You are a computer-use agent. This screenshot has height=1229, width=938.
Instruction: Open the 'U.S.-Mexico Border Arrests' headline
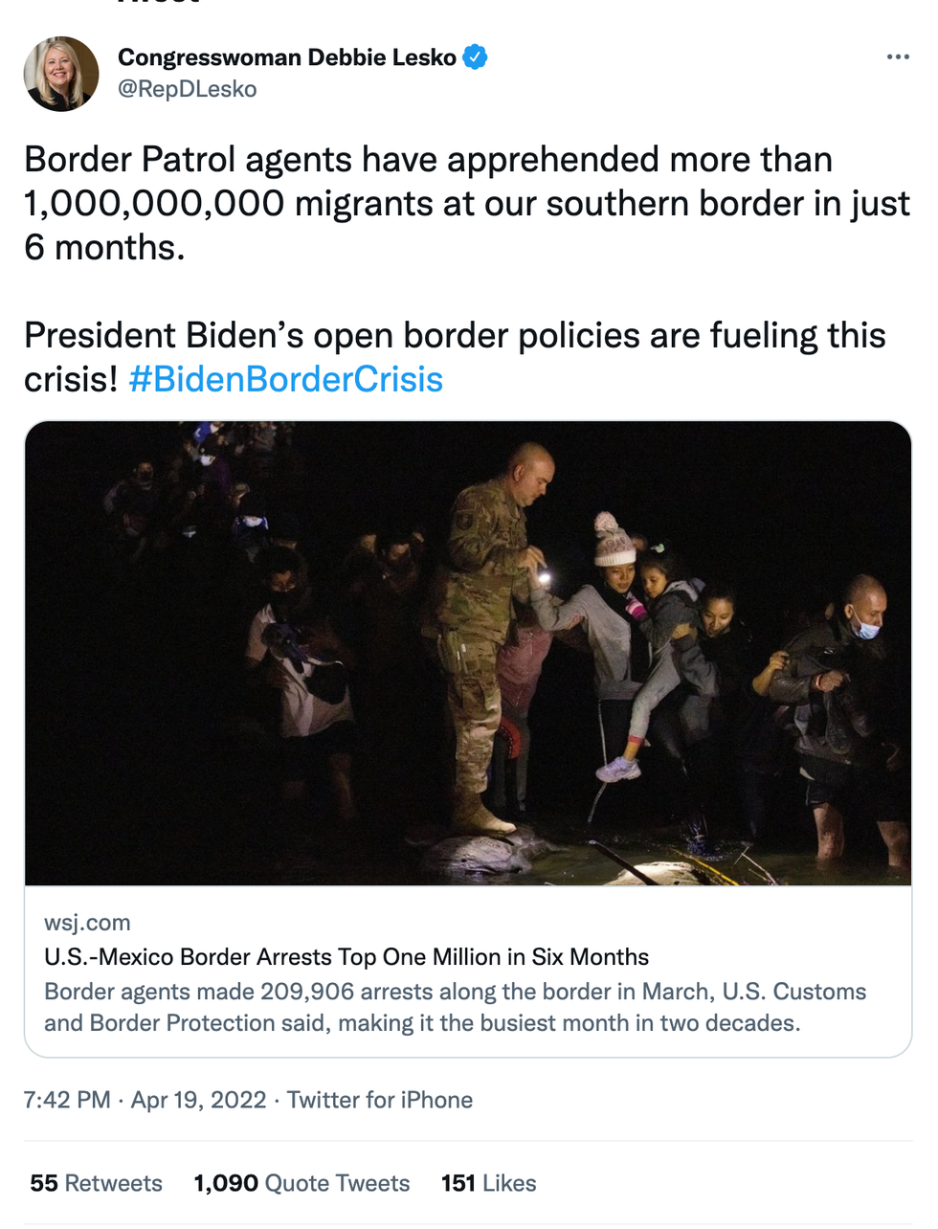(346, 957)
